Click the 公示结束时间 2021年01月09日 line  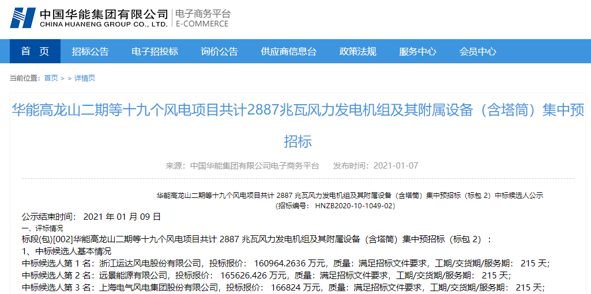pyautogui.click(x=91, y=216)
